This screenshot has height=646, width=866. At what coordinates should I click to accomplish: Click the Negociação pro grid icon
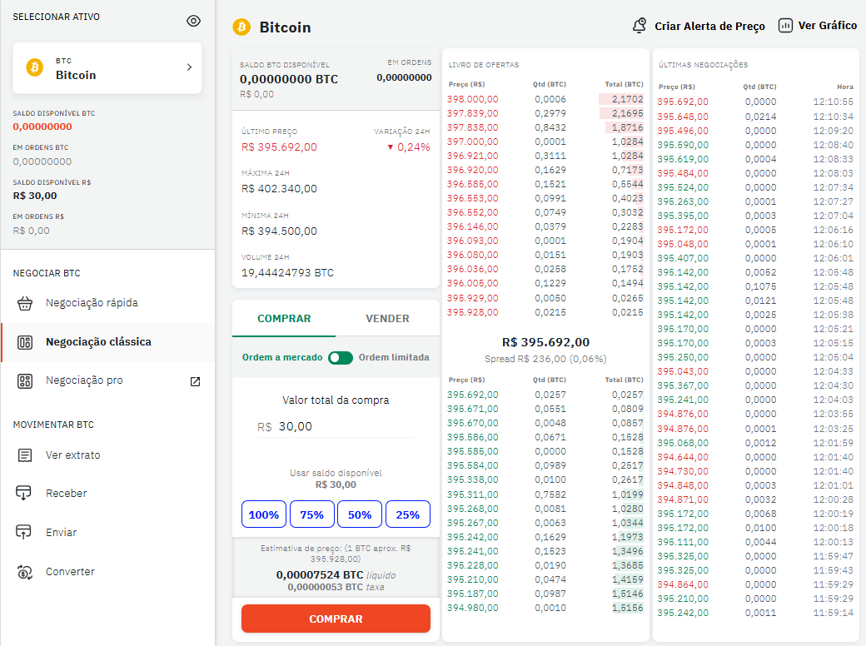(25, 381)
